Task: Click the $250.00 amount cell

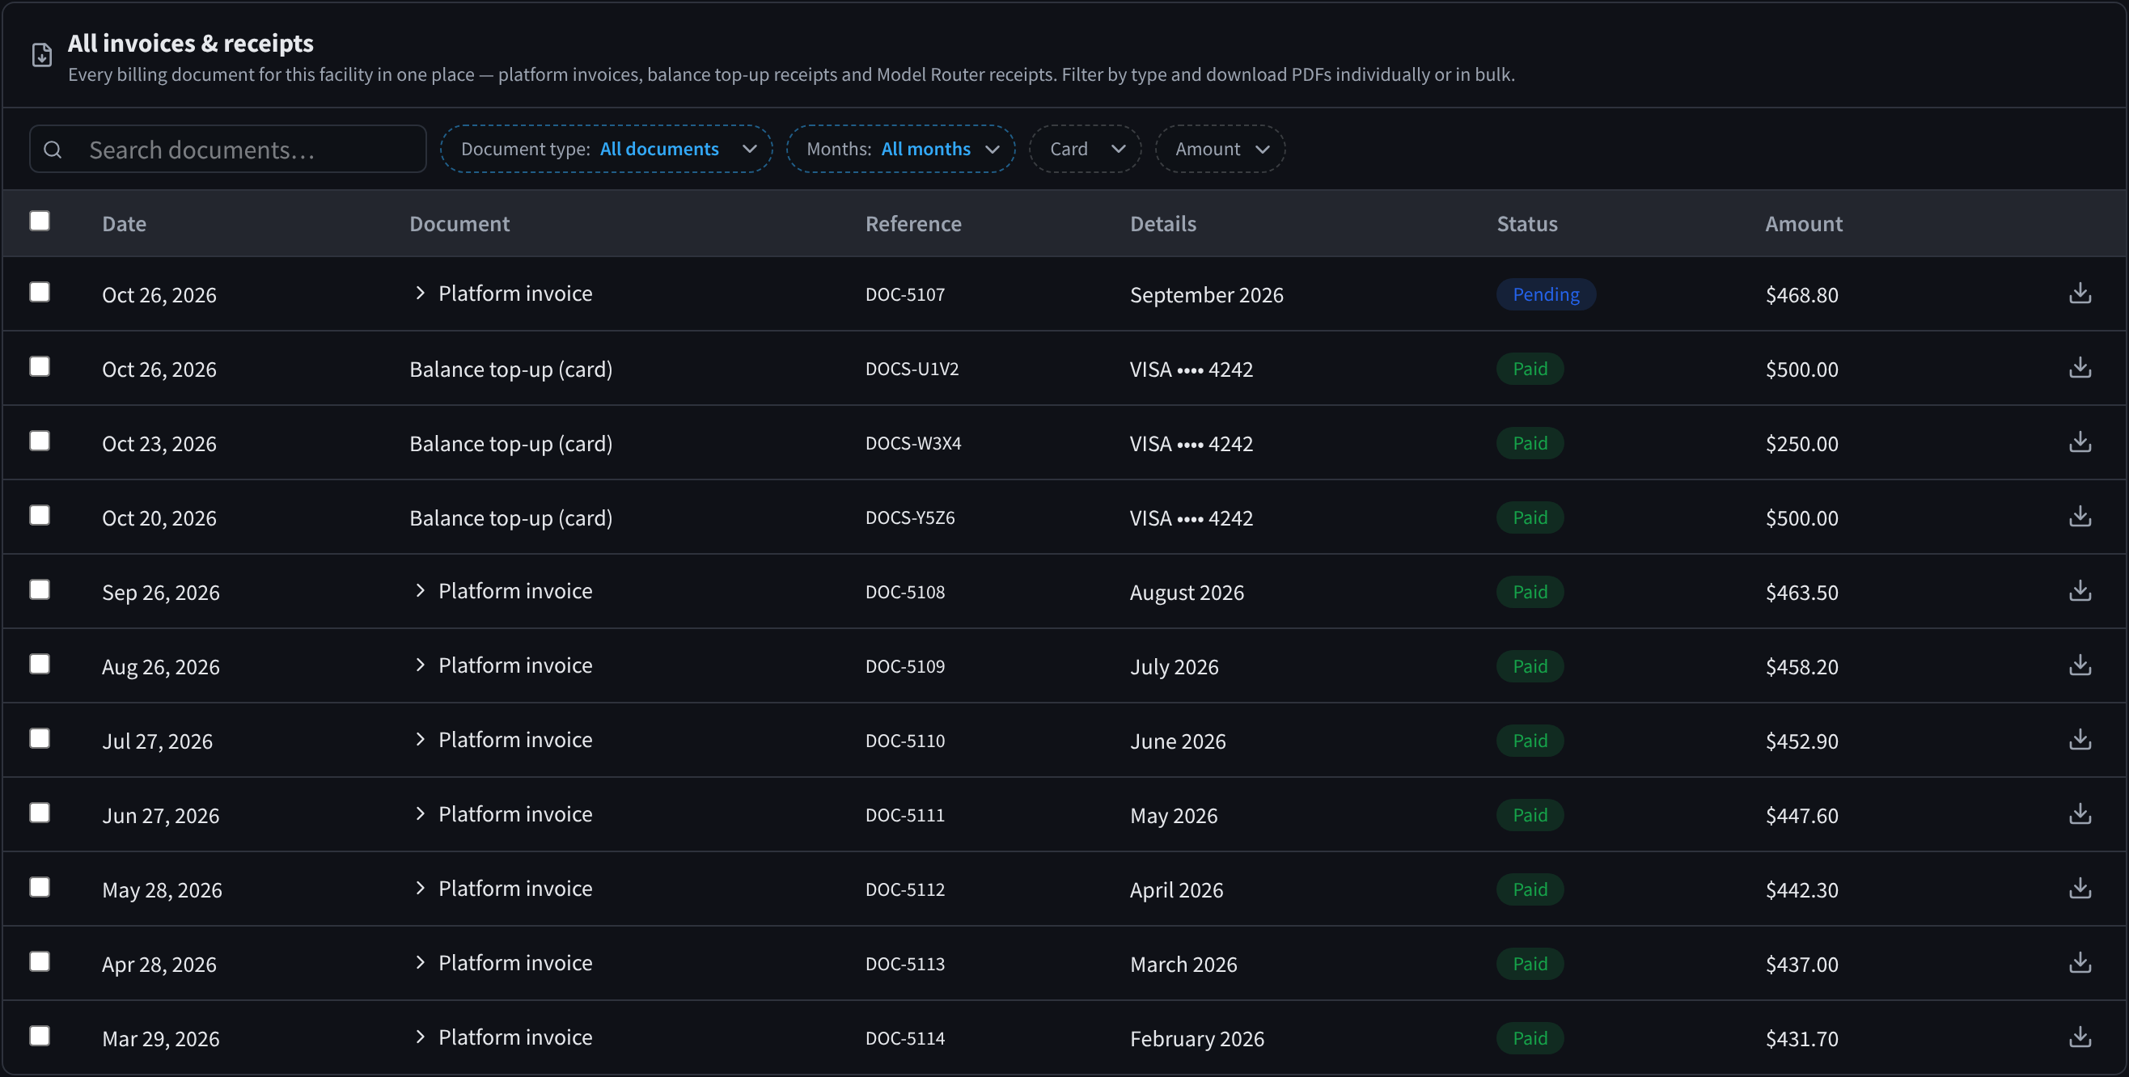Action: tap(1801, 444)
